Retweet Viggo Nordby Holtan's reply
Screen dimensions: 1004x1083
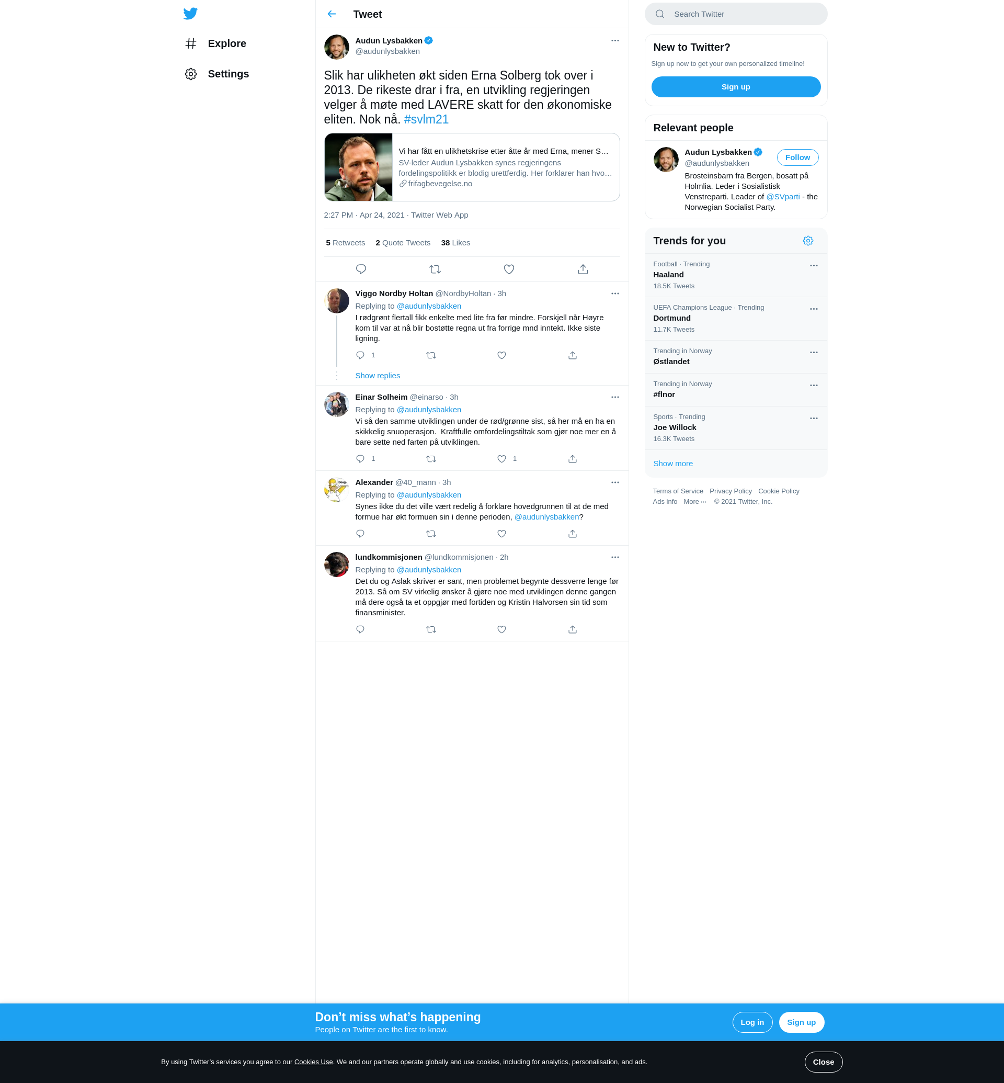pyautogui.click(x=431, y=356)
